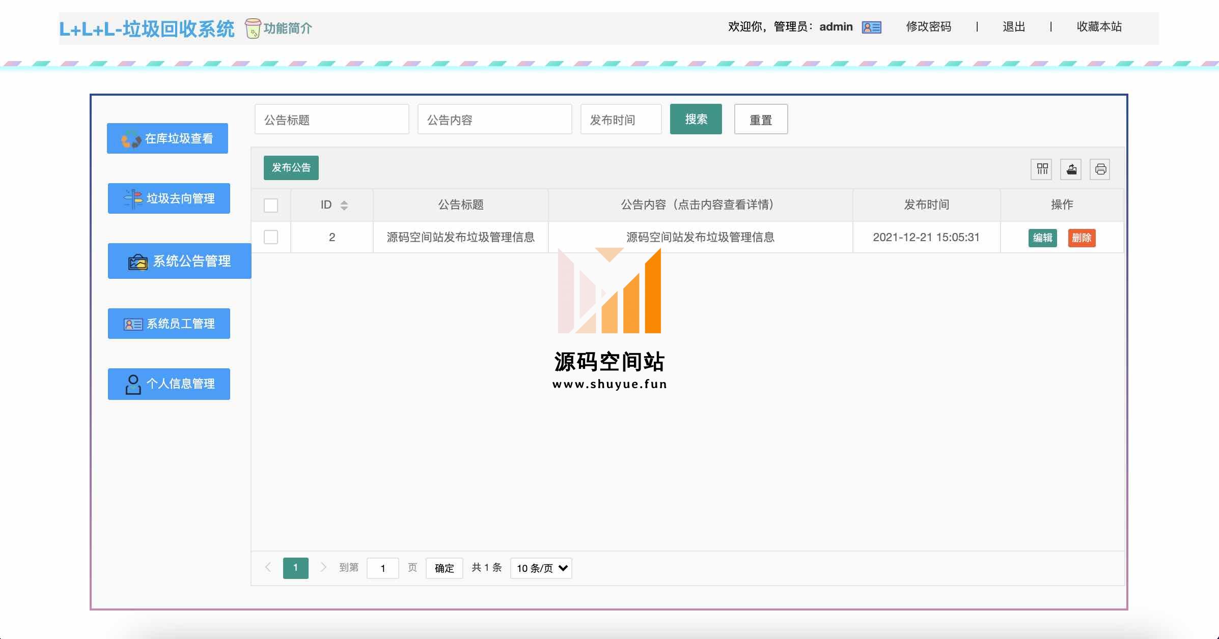
Task: Click the 公告标题 column header
Action: pos(461,205)
